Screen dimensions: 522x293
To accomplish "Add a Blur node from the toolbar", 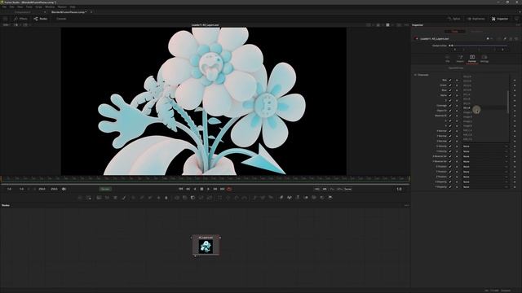I will coord(166,198).
